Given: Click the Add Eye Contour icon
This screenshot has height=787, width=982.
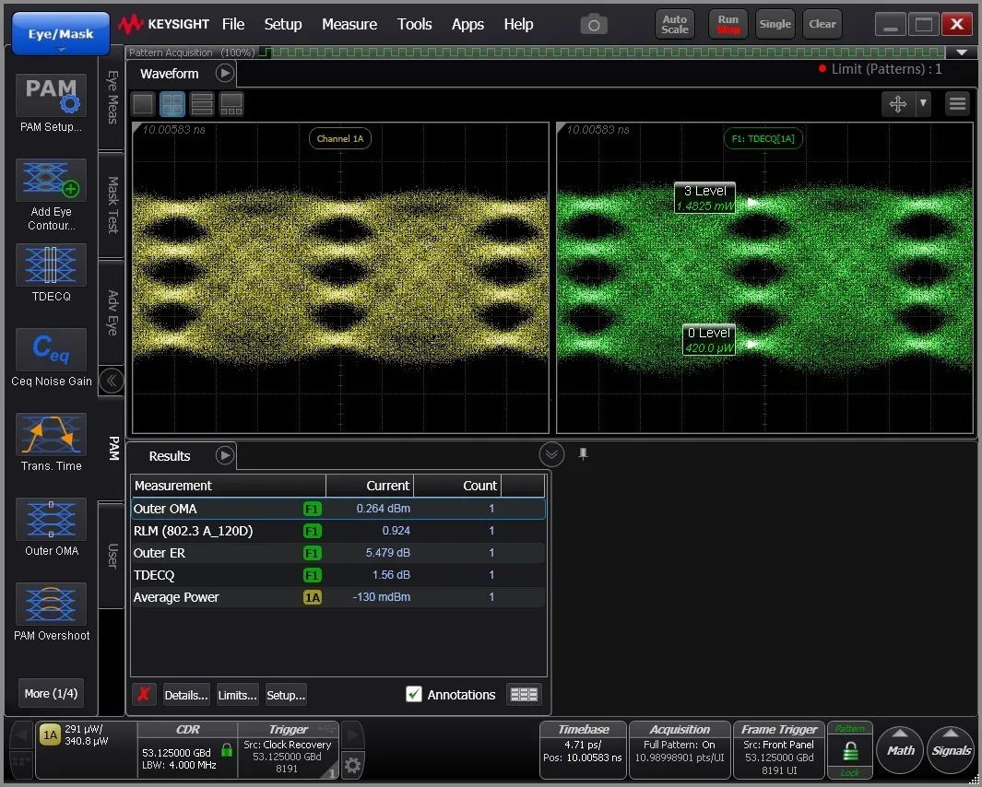Looking at the screenshot, I should pyautogui.click(x=51, y=181).
